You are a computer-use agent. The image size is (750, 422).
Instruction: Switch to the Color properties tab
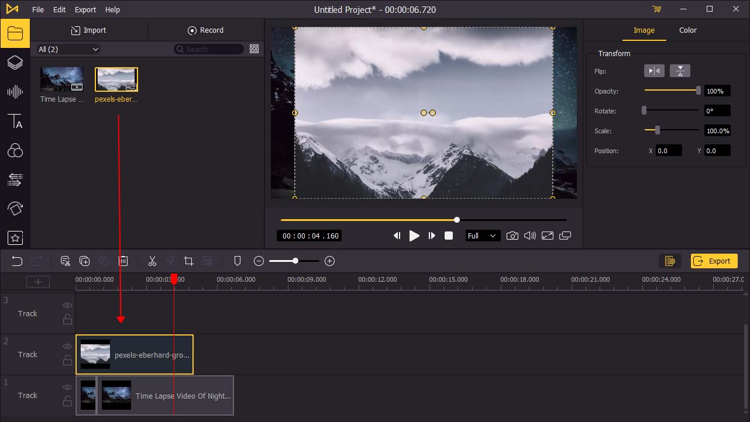(x=688, y=30)
